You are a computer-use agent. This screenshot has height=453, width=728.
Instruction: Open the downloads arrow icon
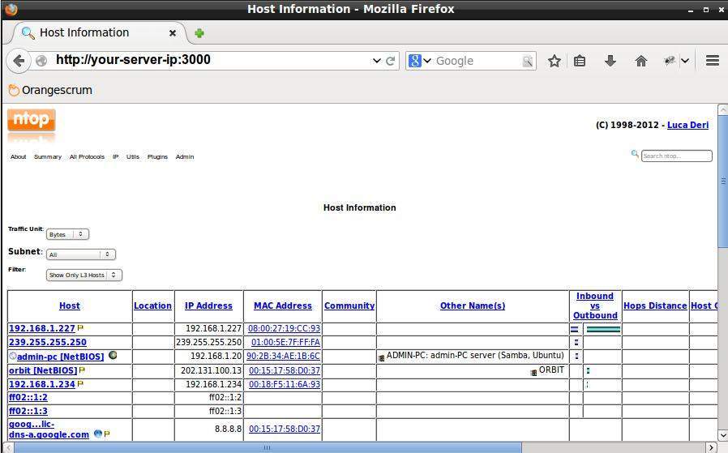point(610,61)
